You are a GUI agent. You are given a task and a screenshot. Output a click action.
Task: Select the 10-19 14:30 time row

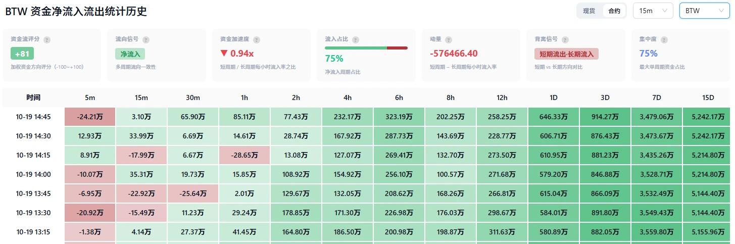coord(366,136)
